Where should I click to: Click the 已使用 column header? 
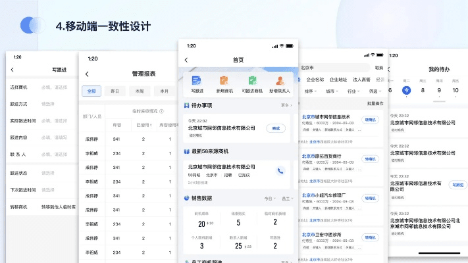(x=144, y=125)
